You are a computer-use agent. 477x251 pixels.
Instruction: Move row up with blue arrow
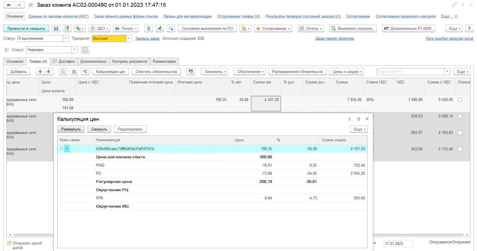click(x=40, y=71)
